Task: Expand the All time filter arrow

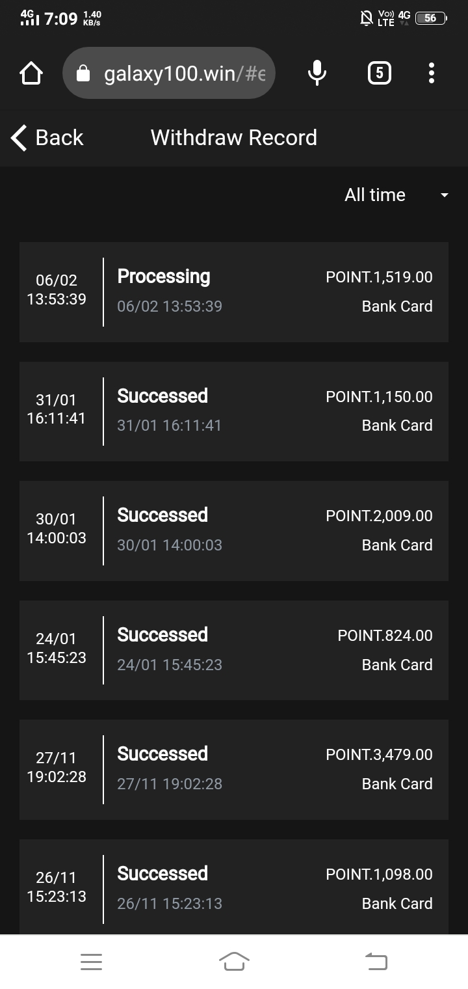Action: 445,195
